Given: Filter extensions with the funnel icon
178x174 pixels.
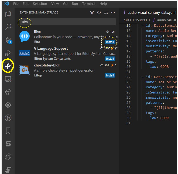Looking at the screenshot, I should [x=92, y=12].
